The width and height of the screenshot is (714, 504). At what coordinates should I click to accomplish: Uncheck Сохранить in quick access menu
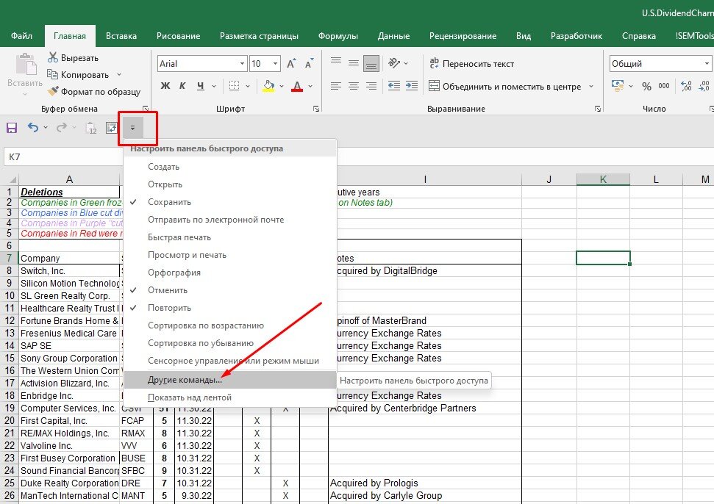(x=230, y=203)
